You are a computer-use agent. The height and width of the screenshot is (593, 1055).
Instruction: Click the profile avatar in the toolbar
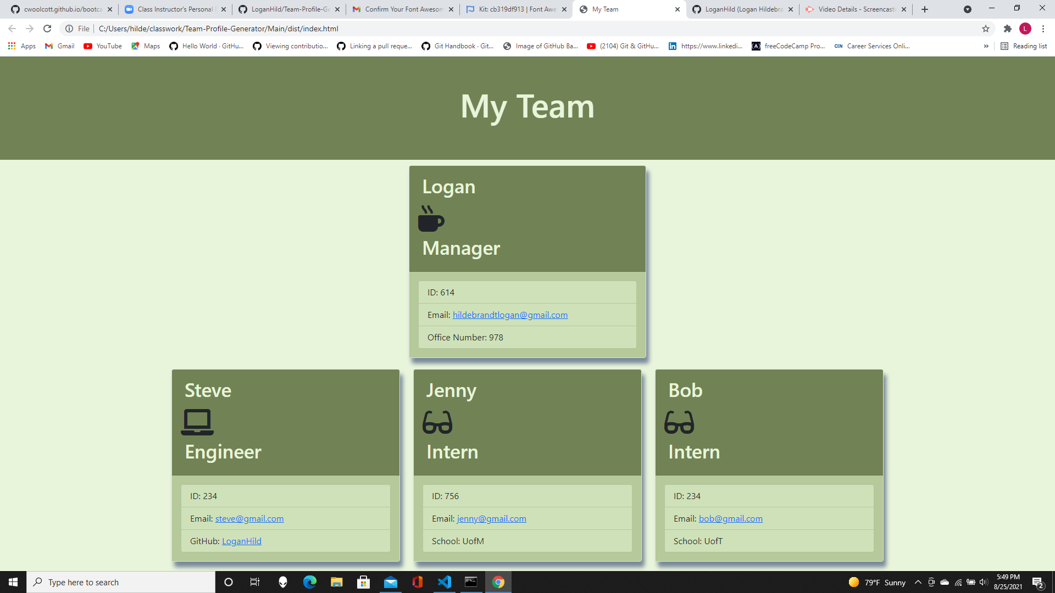1025,29
